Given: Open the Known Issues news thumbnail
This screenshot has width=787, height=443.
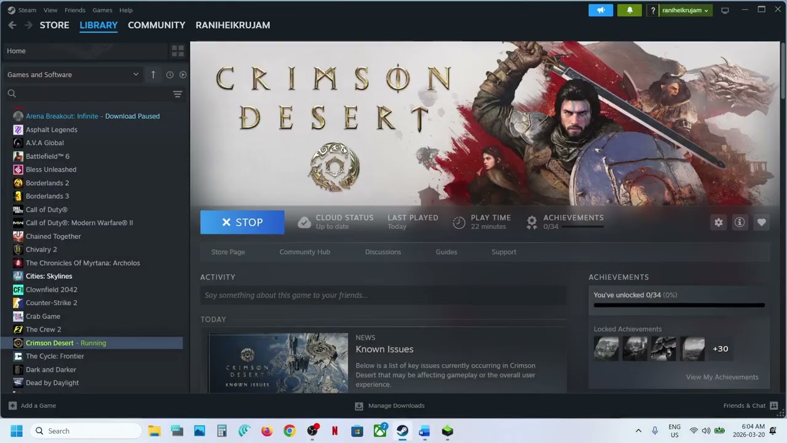Looking at the screenshot, I should [279, 362].
